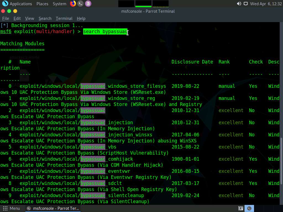
Task: Launch Firefox from the top panel
Action: [73, 4]
